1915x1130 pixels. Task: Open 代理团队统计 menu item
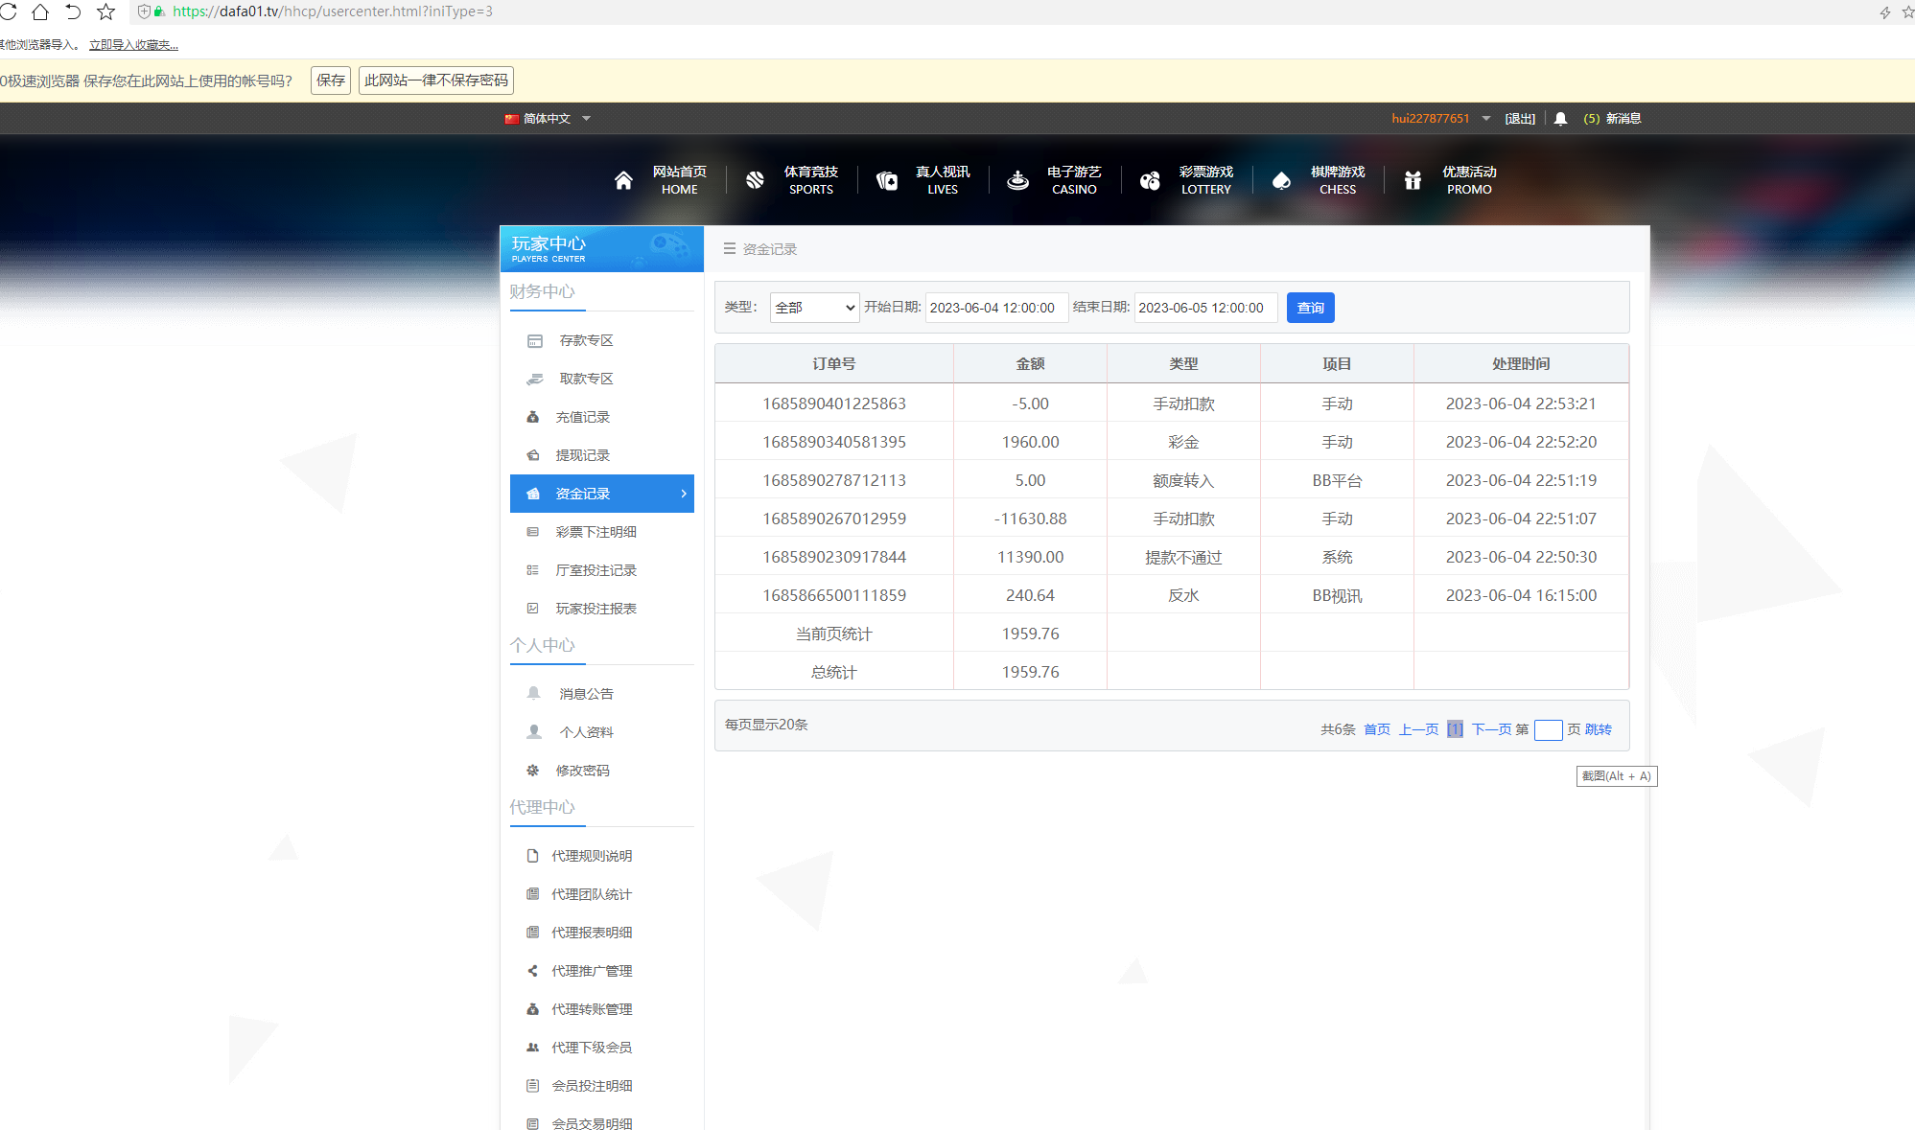(x=591, y=895)
